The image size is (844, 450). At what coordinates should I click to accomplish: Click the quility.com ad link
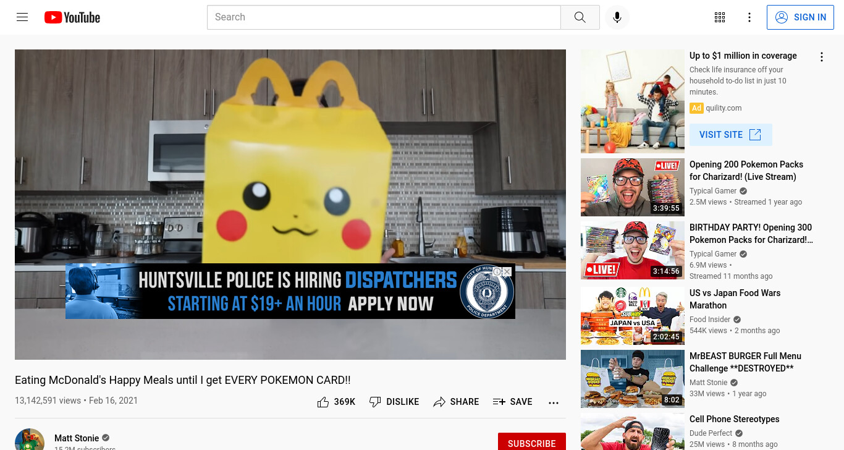coord(724,108)
